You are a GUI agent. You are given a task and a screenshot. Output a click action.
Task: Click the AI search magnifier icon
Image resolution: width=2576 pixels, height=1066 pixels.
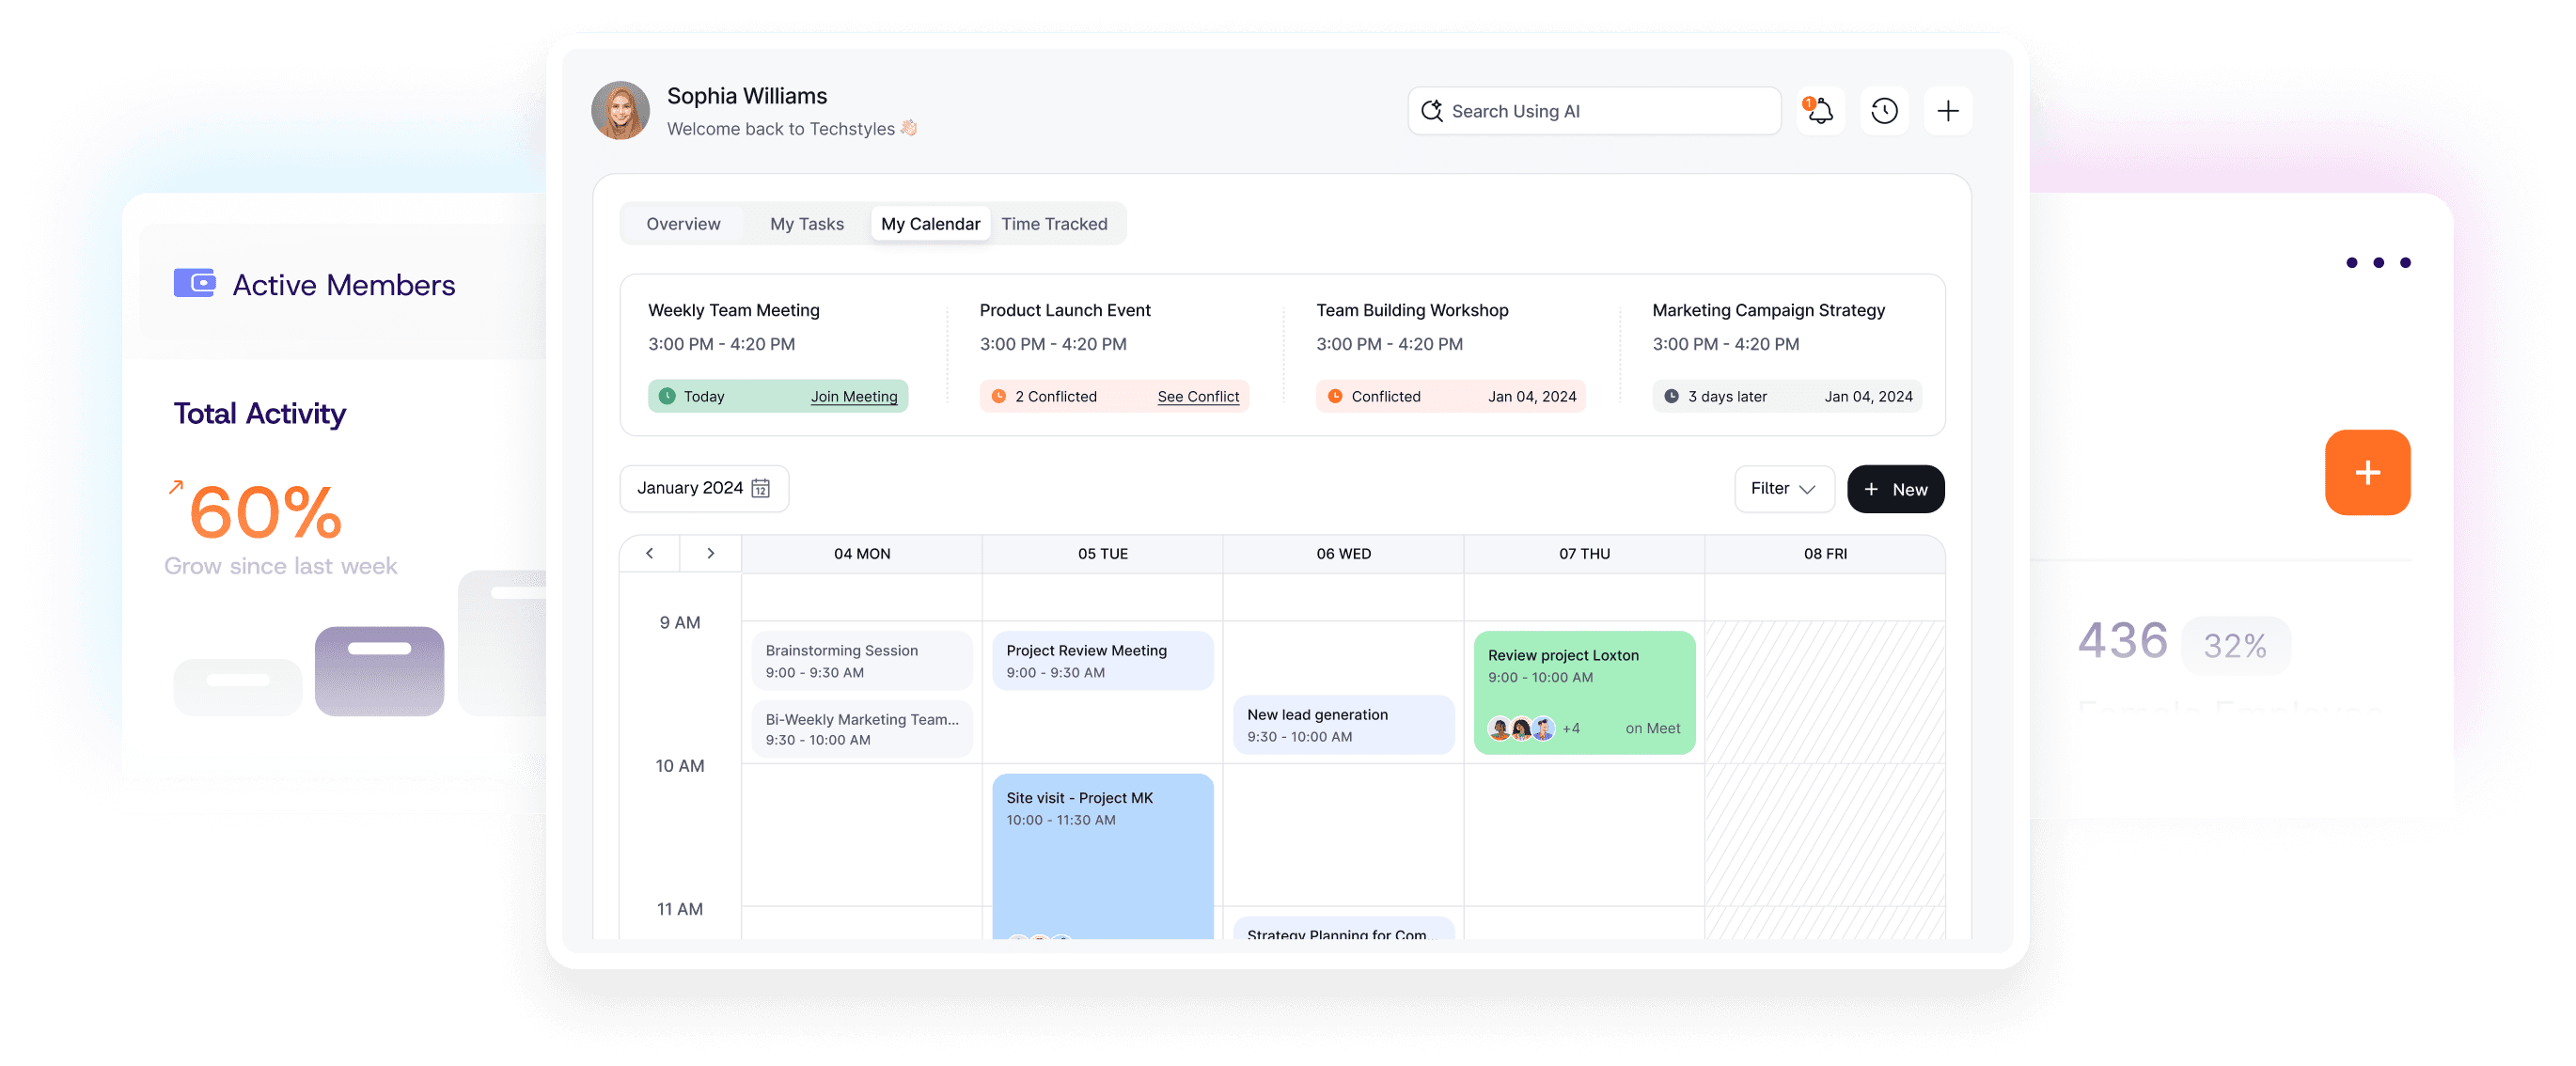1432,111
